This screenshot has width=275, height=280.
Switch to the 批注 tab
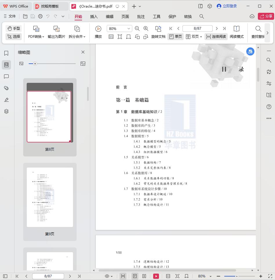point(141,17)
